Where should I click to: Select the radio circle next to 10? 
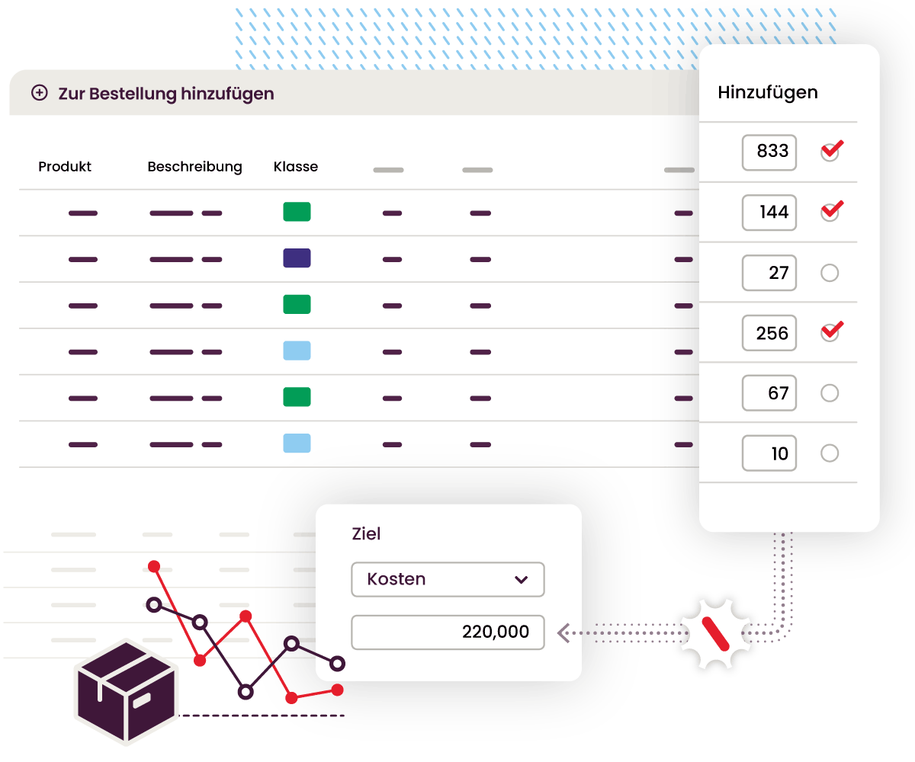830,453
